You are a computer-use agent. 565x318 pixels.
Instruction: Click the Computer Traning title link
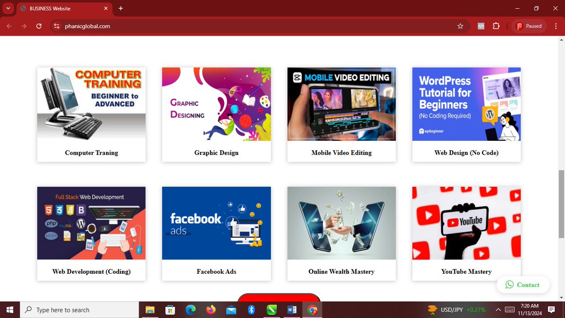pos(91,153)
